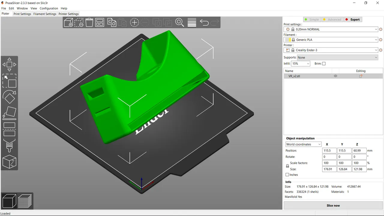Viewport: 384px width, 216px height.
Task: Click the Redo arrow icon
Action: pos(214,22)
